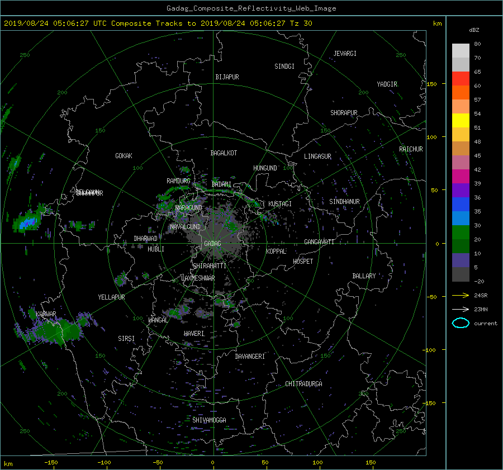Click the NARAGUND city label
This screenshot has height=470, width=503.
189,208
